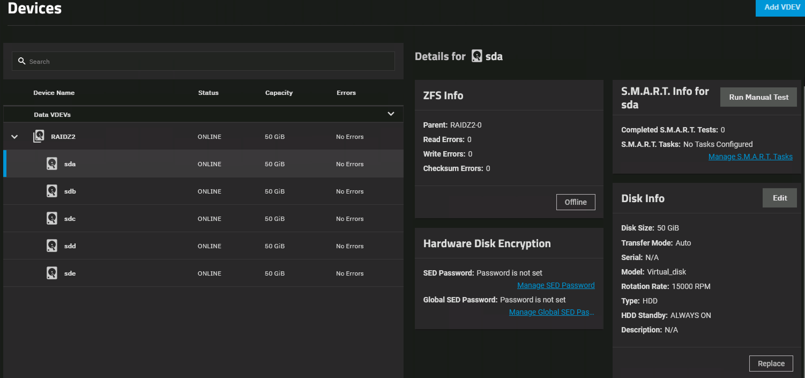This screenshot has width=805, height=378.
Task: Click the sde disk icon
Action: [x=52, y=273]
